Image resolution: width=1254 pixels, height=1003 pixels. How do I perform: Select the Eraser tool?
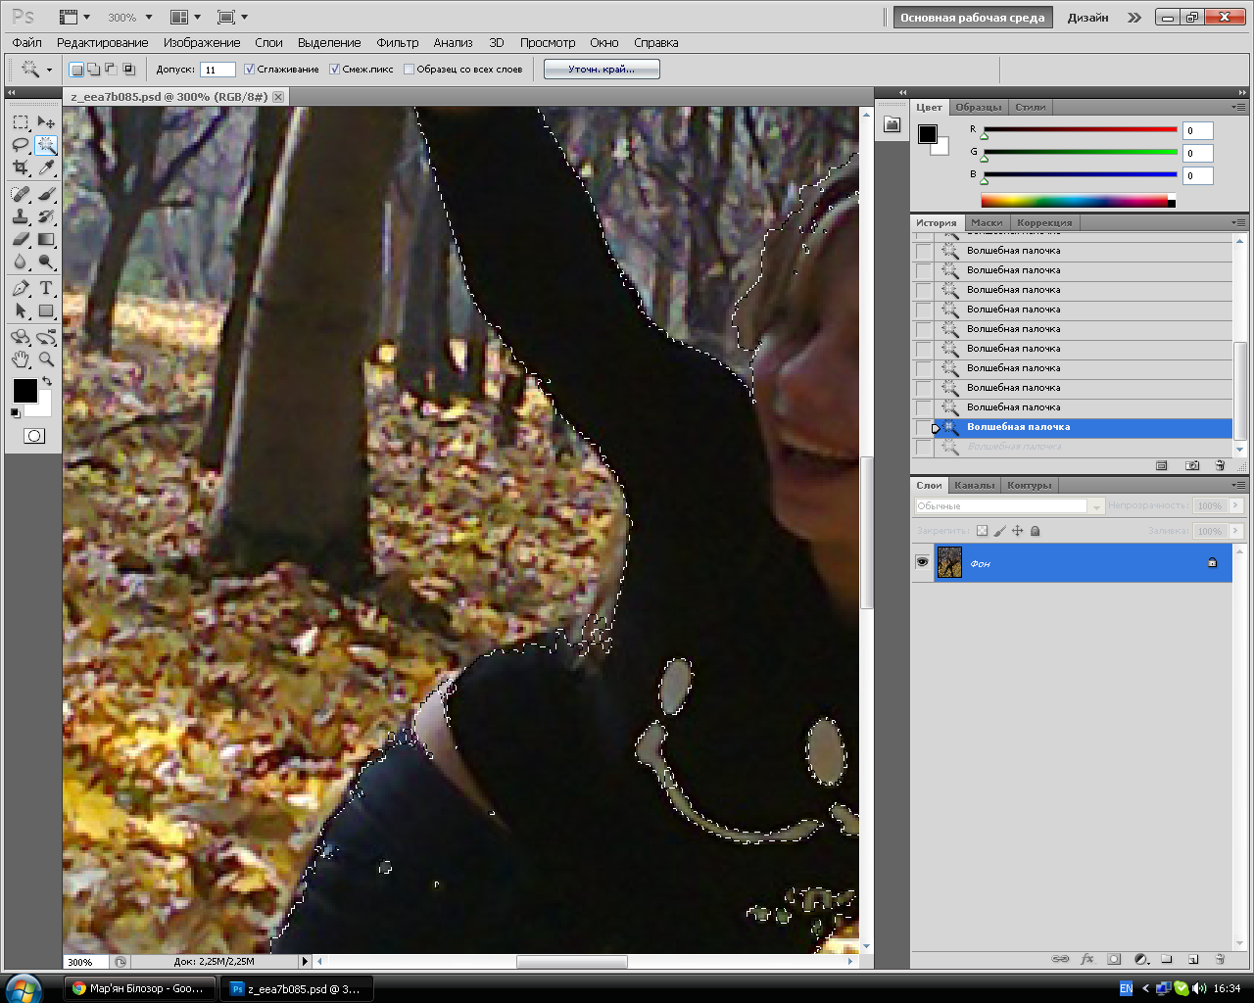21,239
